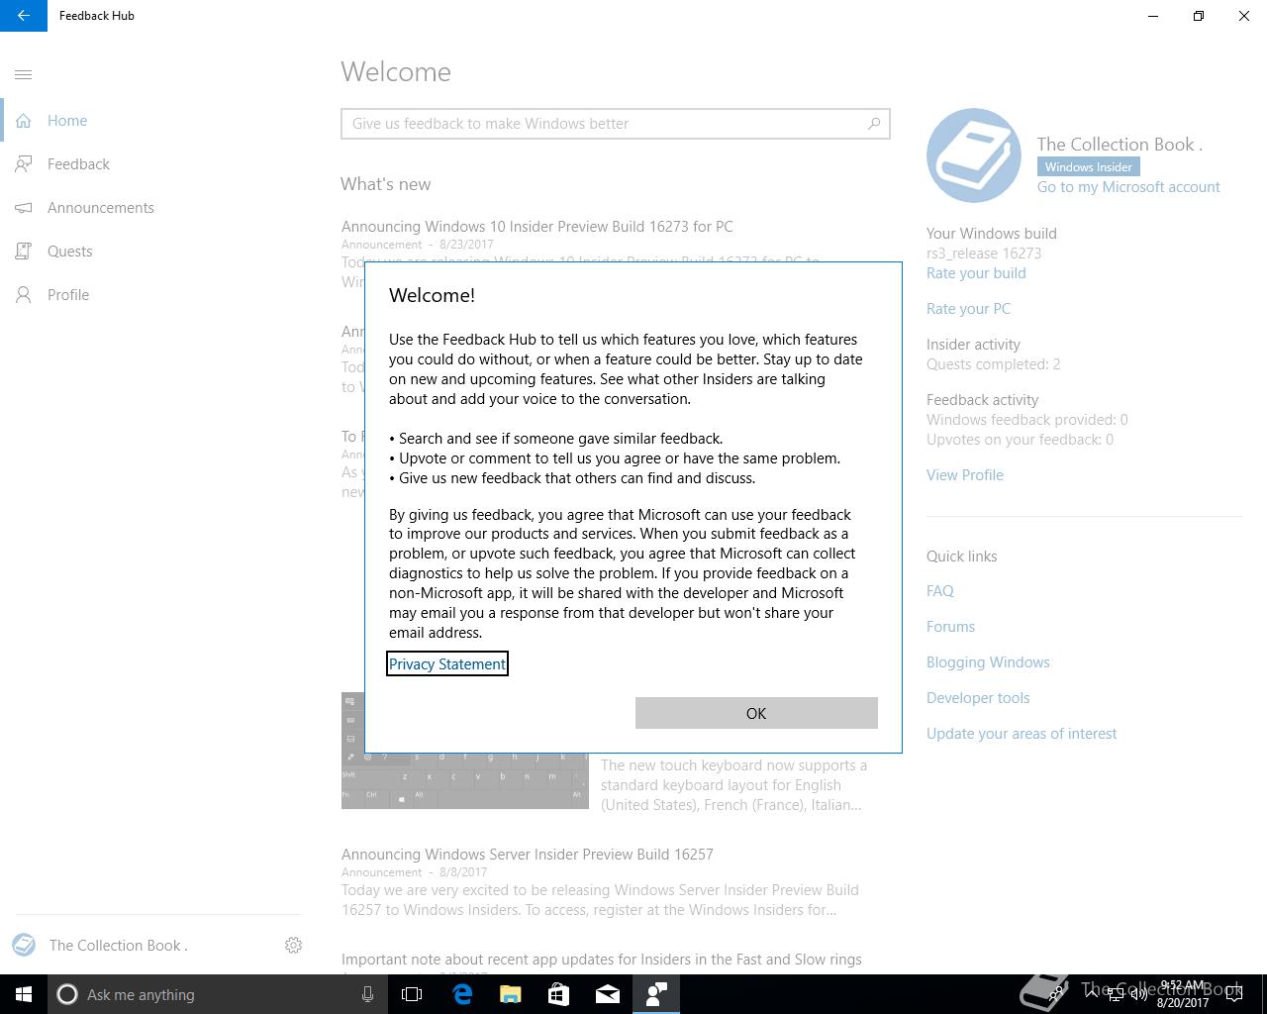Click the Rate your PC link
The image size is (1267, 1014).
tap(968, 309)
